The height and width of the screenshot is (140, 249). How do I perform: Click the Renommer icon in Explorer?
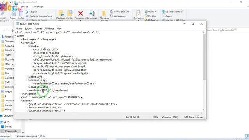point(92,13)
